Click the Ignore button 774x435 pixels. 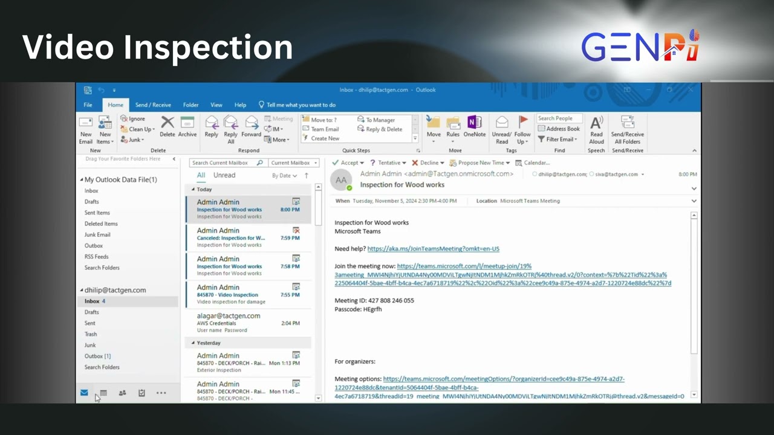click(x=133, y=118)
